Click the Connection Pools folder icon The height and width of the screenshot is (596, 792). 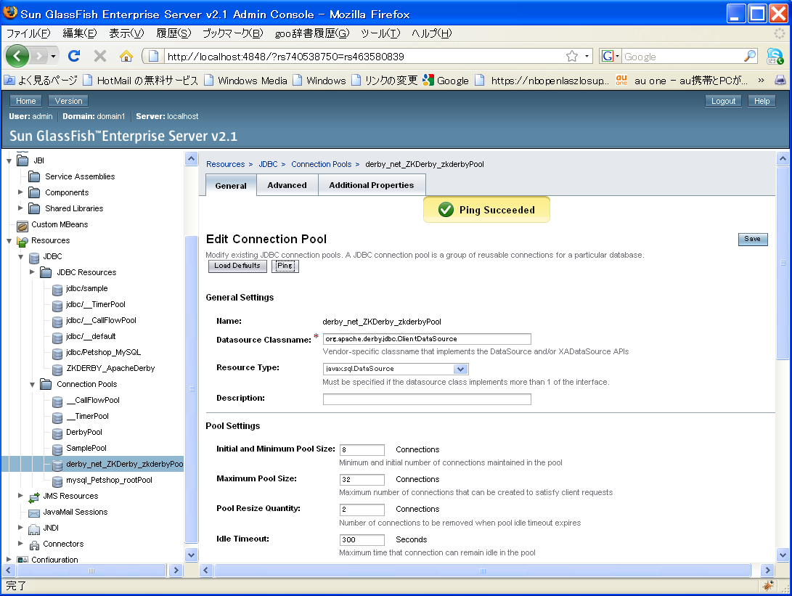click(x=46, y=384)
